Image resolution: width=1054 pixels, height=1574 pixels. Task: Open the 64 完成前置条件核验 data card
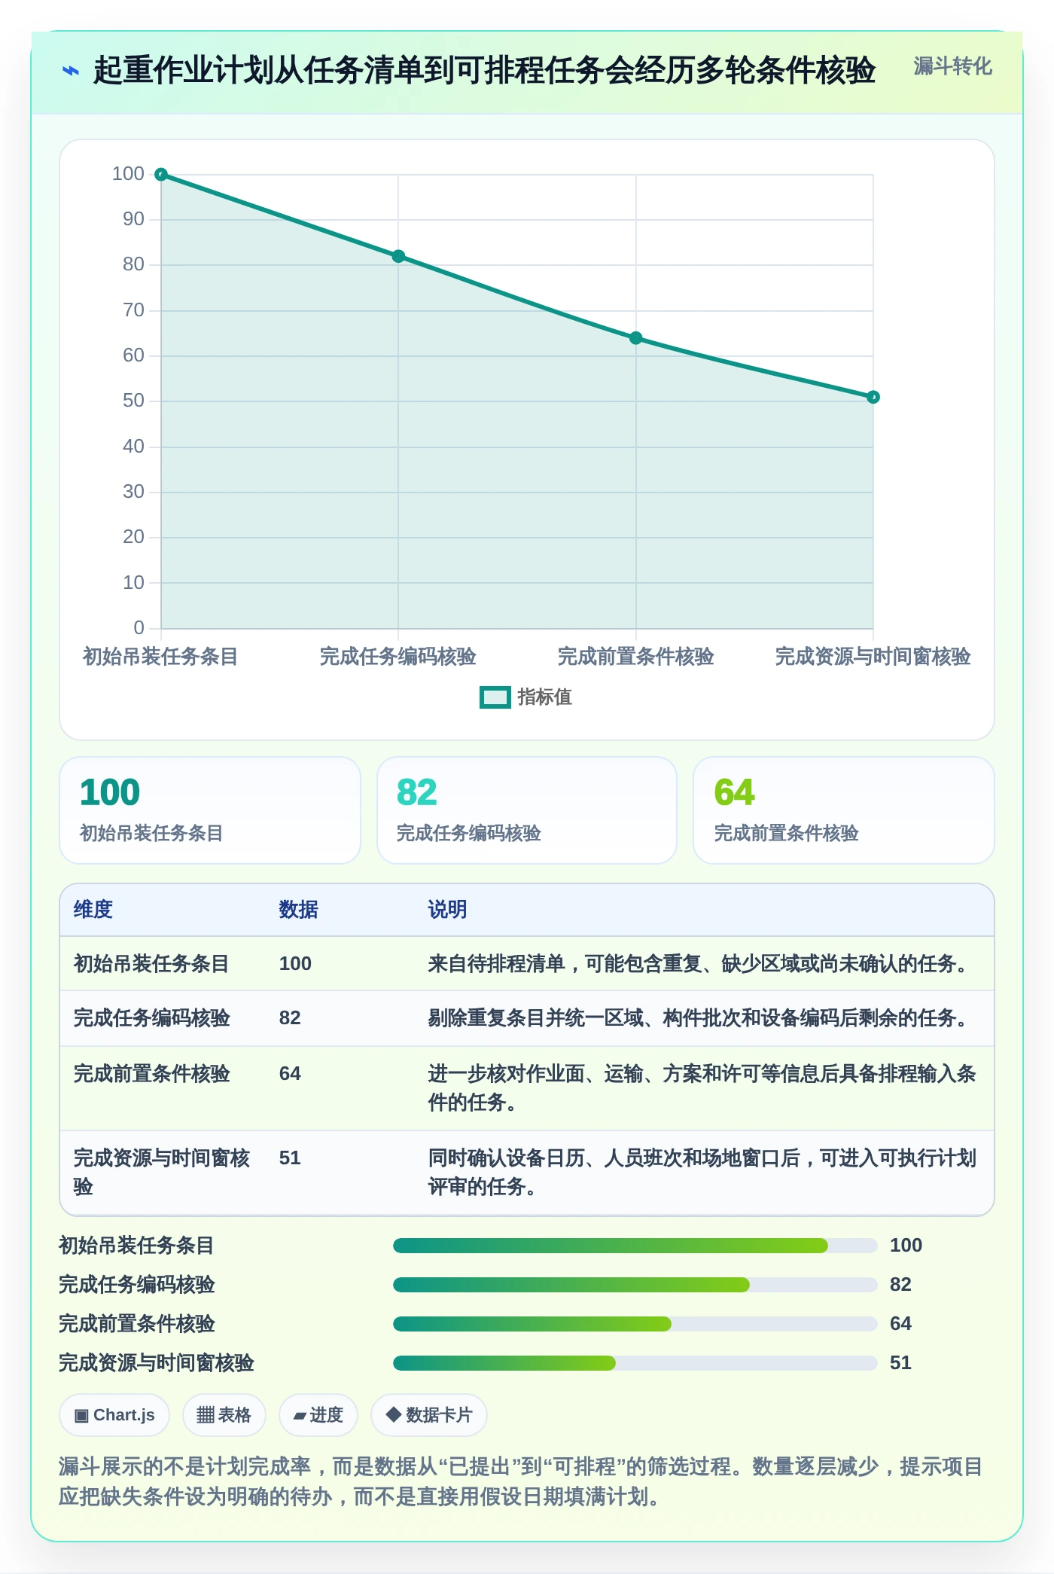pos(844,810)
